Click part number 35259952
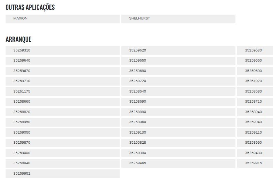 point(63,174)
